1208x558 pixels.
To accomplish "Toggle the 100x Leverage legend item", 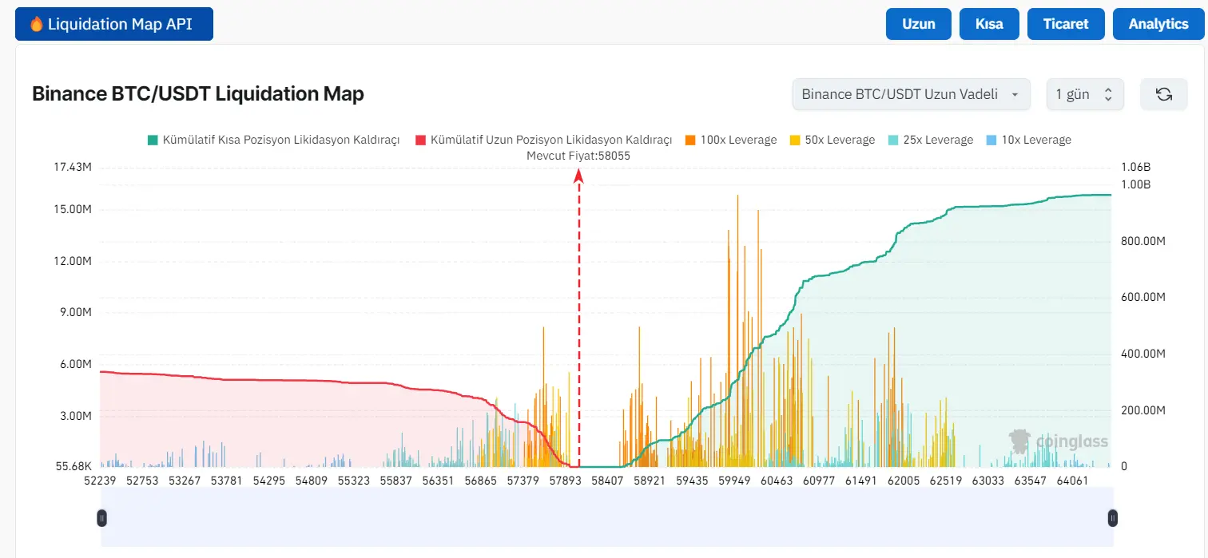I will coord(731,140).
